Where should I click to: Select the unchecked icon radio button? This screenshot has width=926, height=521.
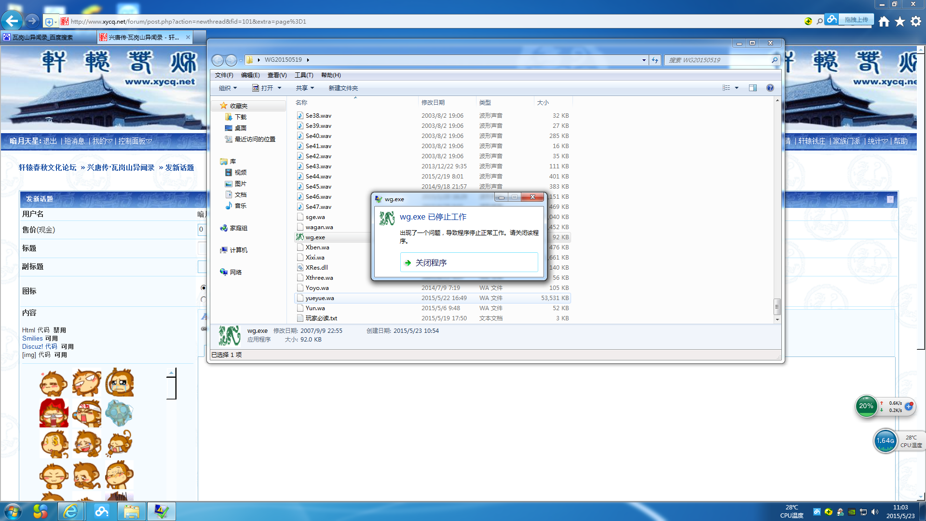click(204, 300)
